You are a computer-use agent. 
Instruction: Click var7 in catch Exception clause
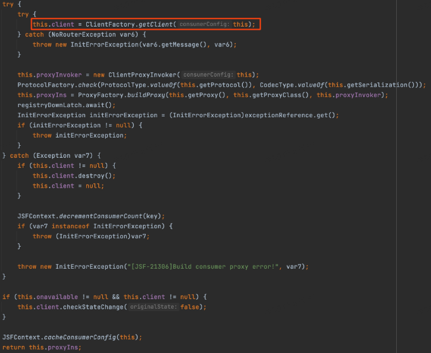(82, 156)
